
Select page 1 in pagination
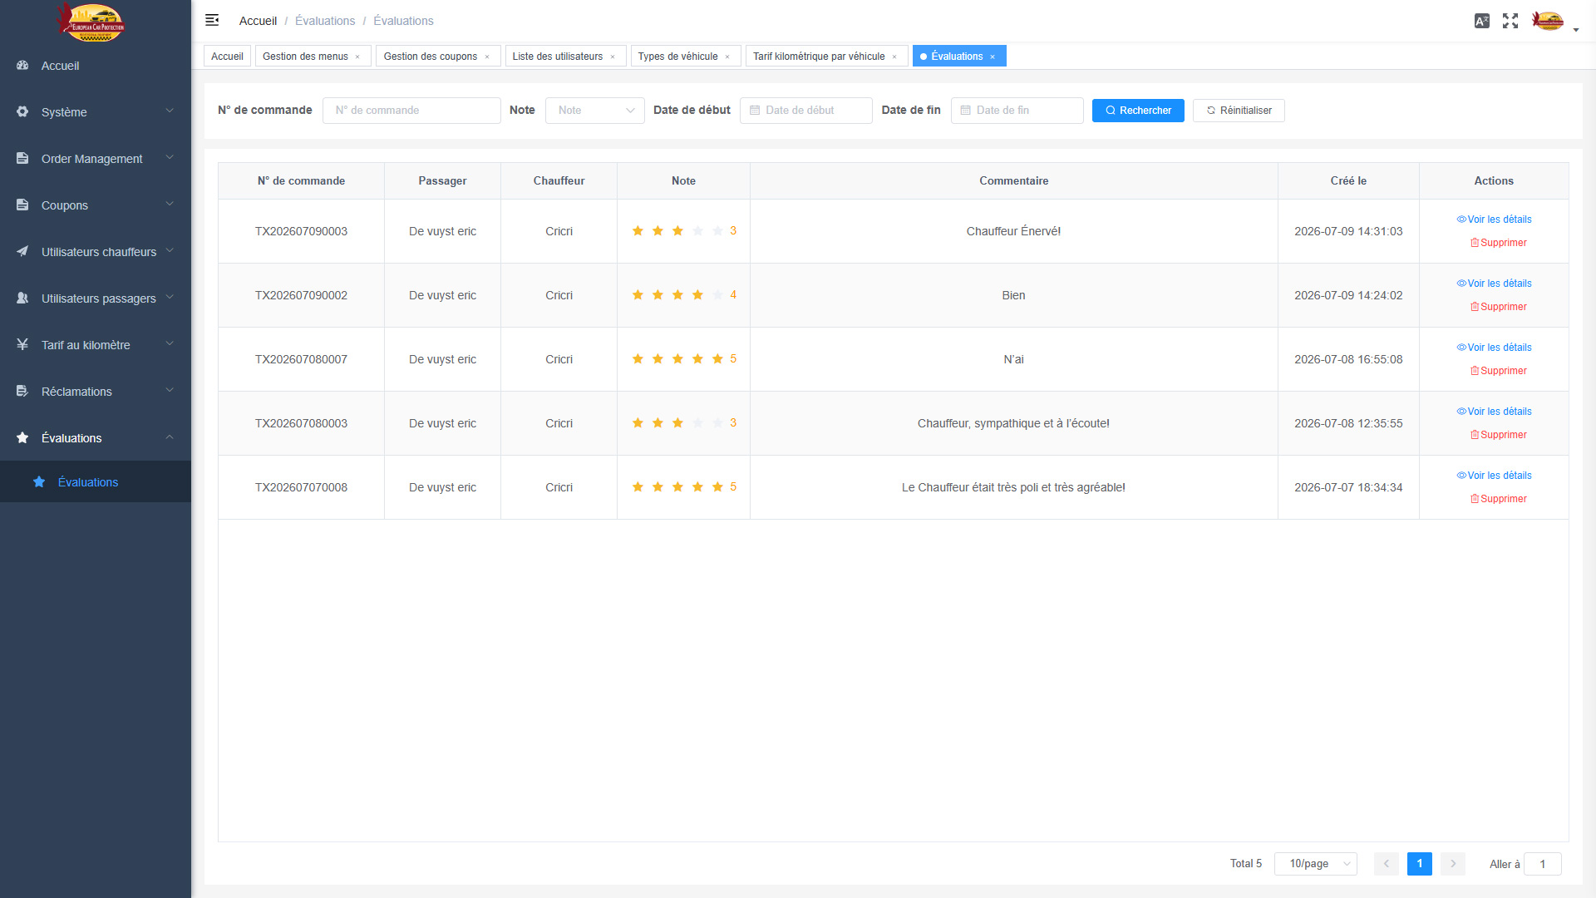click(x=1420, y=864)
